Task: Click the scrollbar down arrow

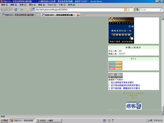Action: (x=163, y=113)
